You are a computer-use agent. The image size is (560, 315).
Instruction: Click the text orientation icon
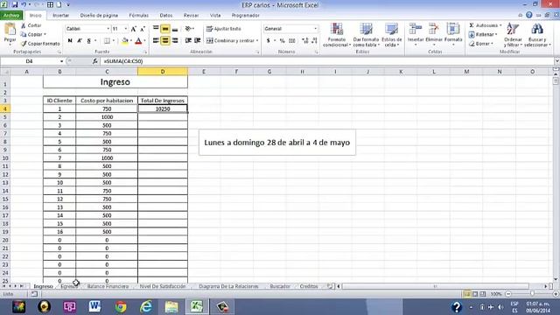[x=188, y=29]
